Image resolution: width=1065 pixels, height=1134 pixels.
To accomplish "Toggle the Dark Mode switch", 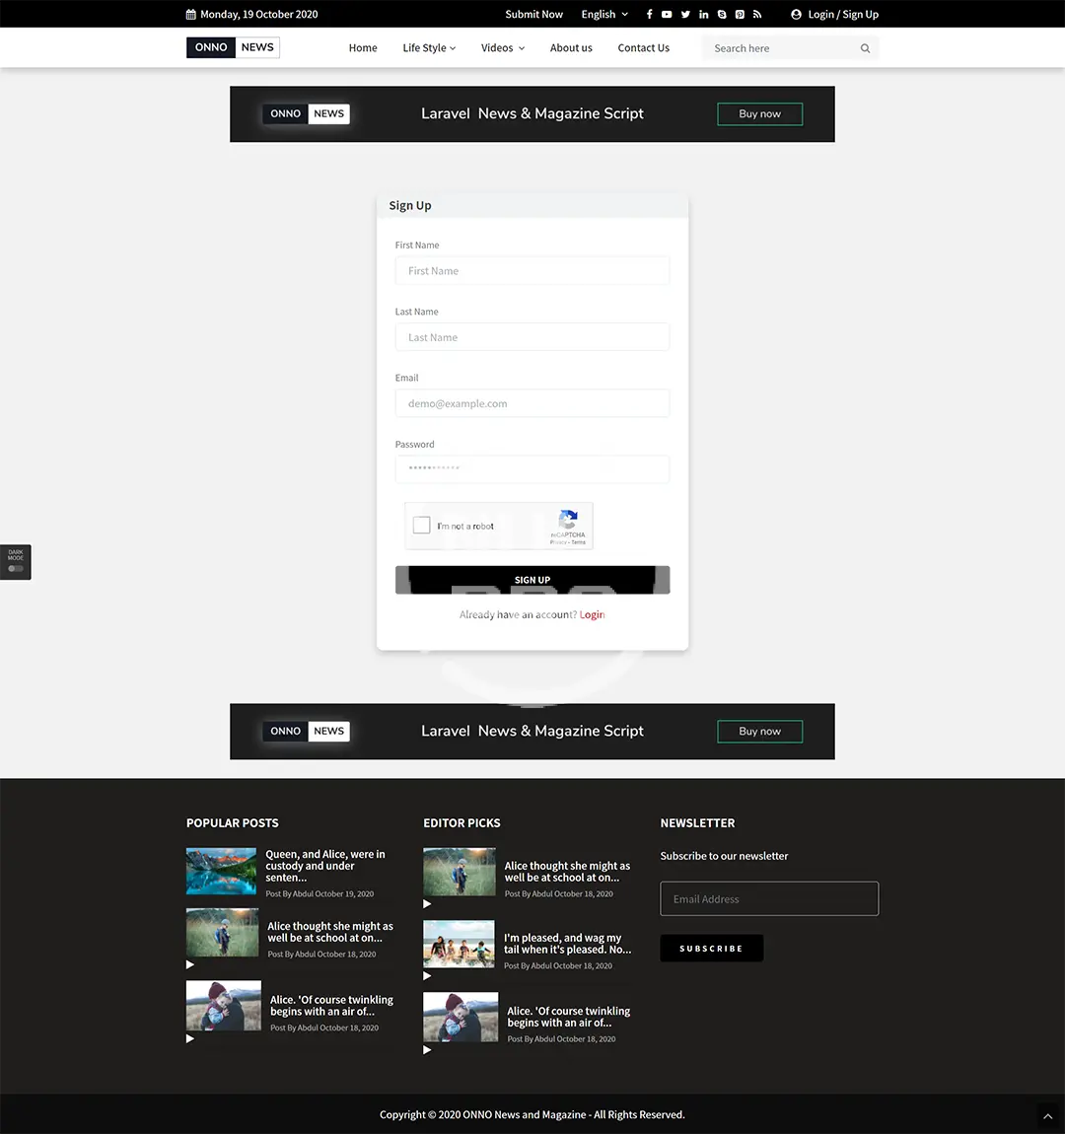I will click(16, 568).
